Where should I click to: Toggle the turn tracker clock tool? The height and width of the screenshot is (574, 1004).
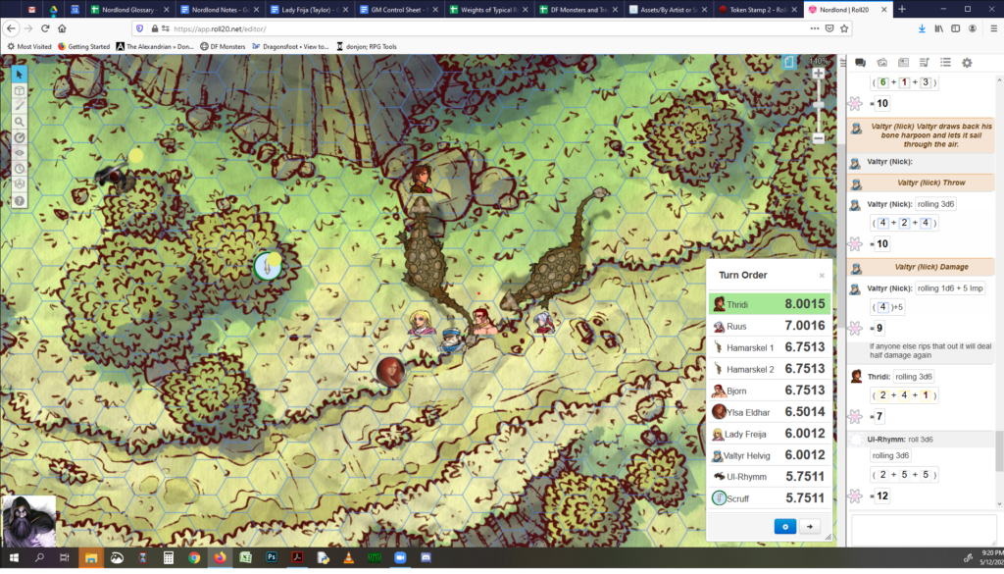pyautogui.click(x=20, y=169)
